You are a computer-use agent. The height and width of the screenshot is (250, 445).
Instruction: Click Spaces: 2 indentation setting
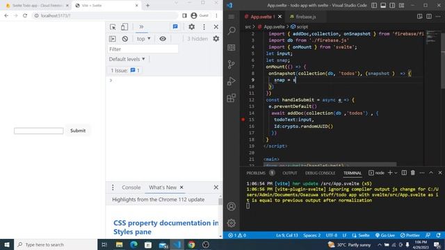tap(312, 235)
